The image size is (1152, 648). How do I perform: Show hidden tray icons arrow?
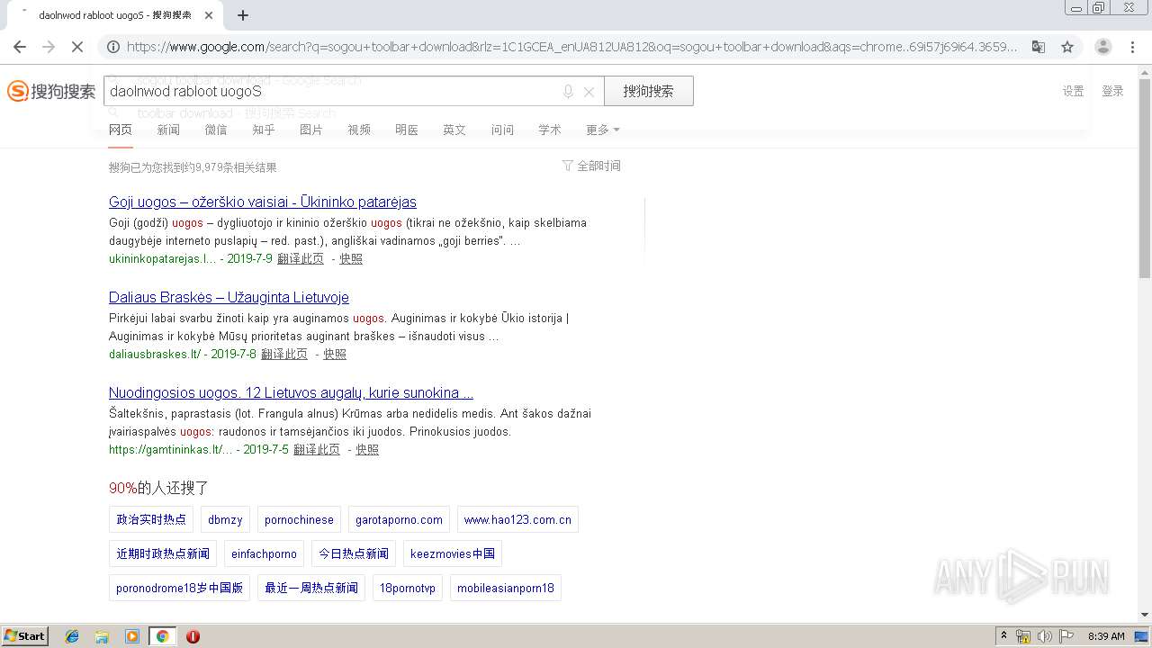[1003, 636]
